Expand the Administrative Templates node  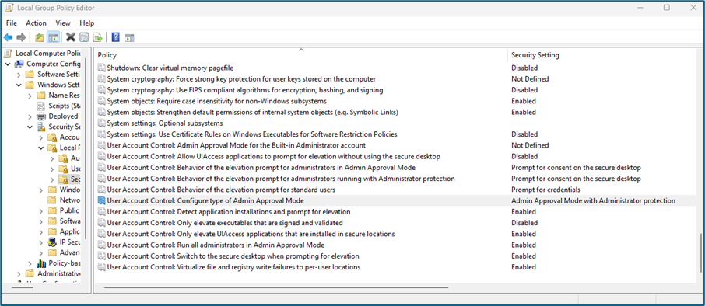coord(19,273)
